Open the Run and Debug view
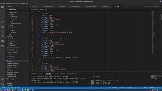 tap(2, 21)
